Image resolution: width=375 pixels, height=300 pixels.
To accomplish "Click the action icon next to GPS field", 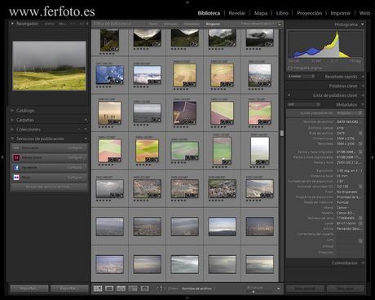I will 360,240.
